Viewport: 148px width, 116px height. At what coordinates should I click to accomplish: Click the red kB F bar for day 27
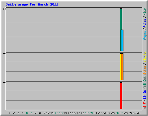pos(121,96)
